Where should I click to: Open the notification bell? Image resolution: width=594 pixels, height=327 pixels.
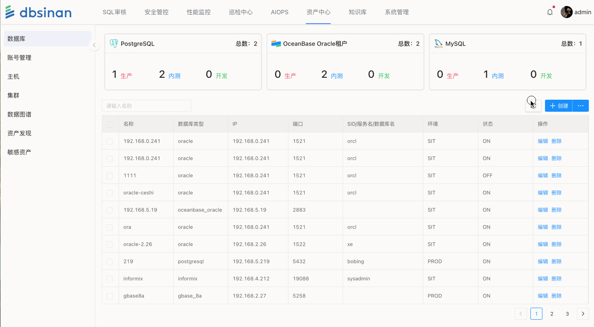pyautogui.click(x=550, y=12)
